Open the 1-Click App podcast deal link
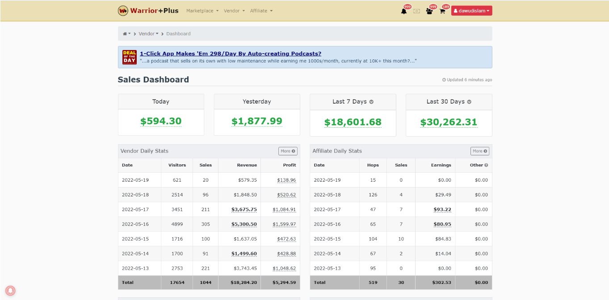 (x=230, y=54)
